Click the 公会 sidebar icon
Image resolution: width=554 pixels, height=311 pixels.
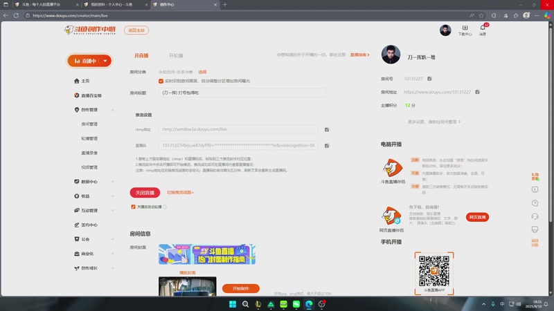tap(77, 239)
